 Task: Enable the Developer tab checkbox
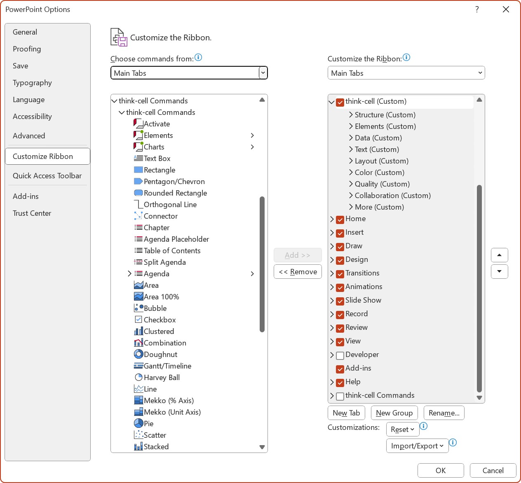click(x=340, y=355)
